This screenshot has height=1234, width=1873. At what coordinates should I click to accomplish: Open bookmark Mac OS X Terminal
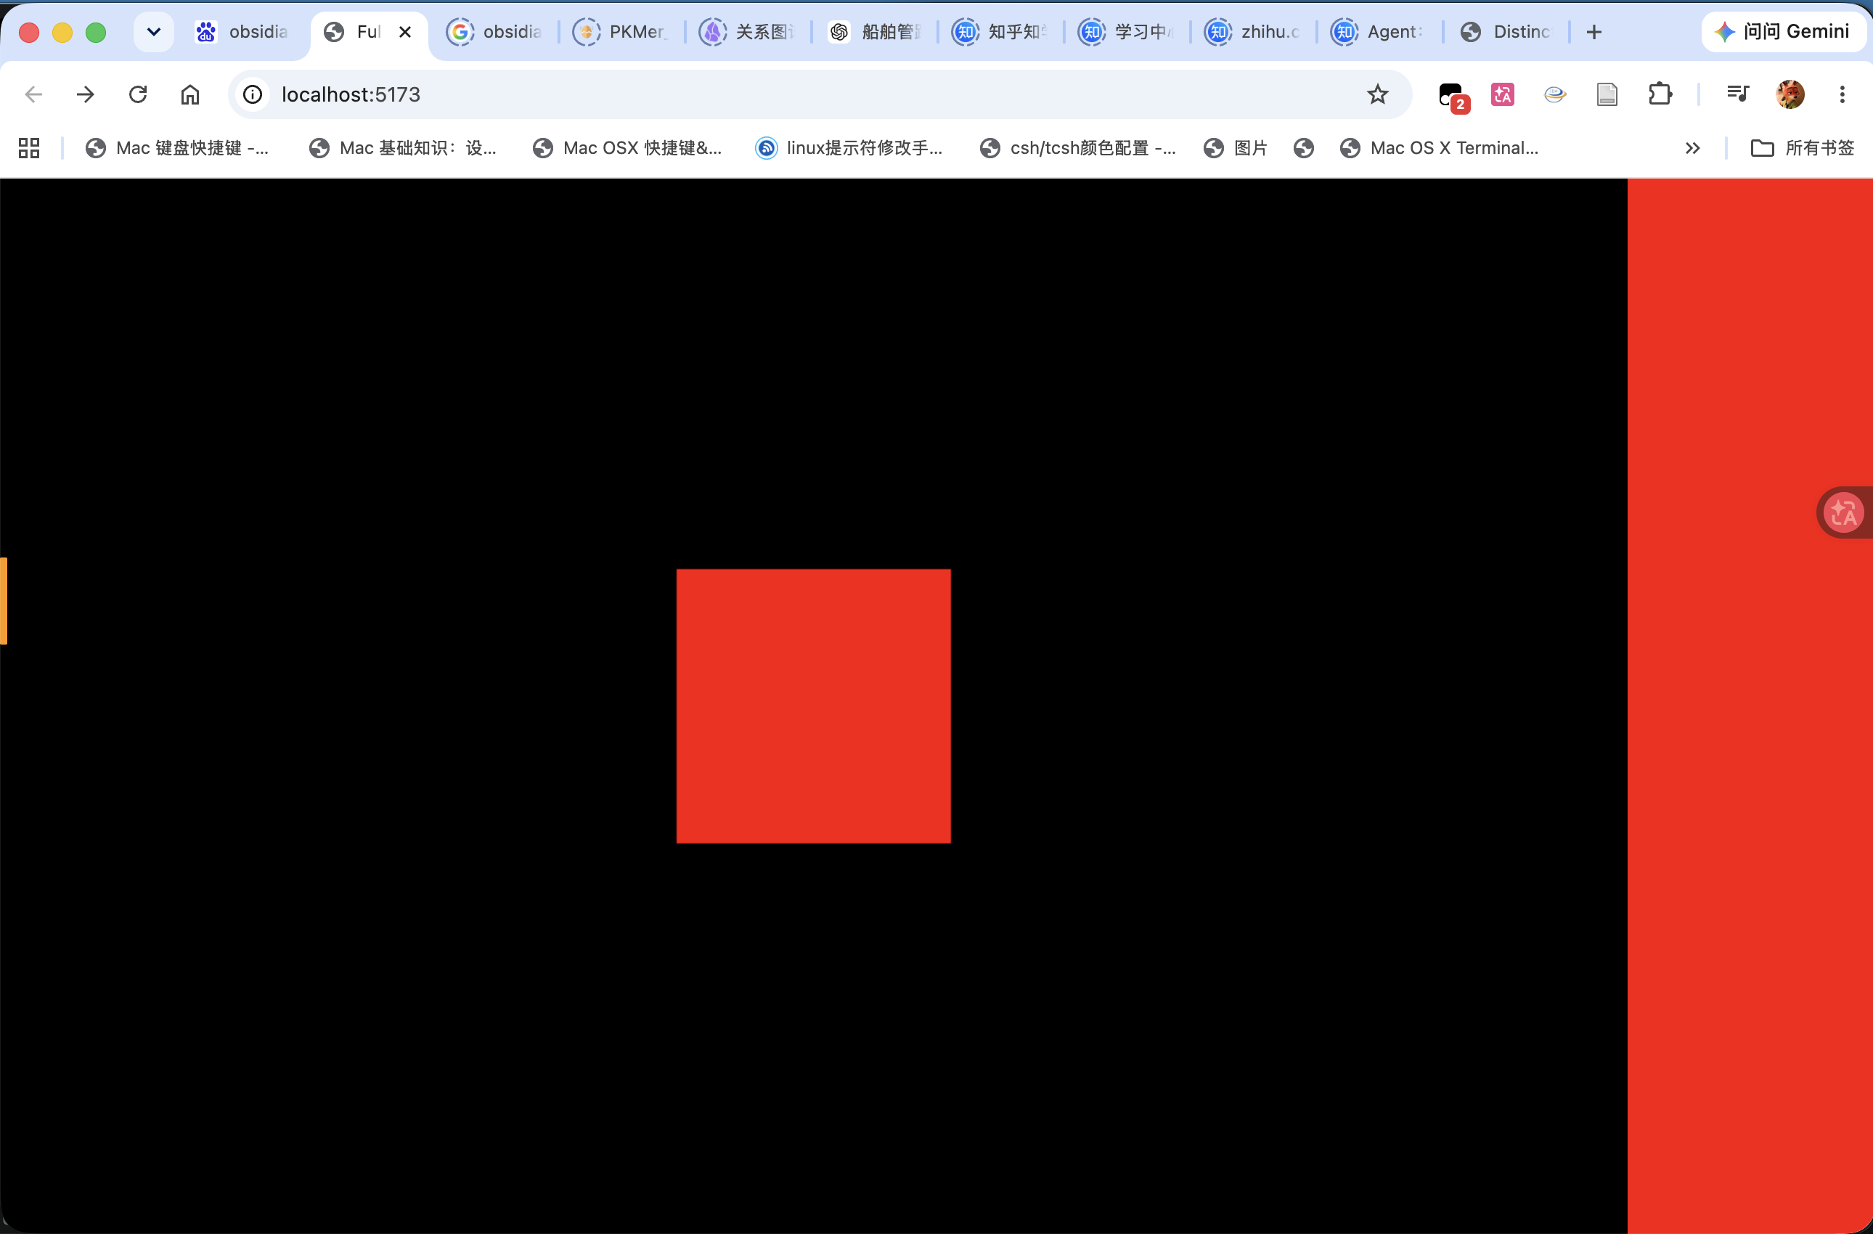1440,148
